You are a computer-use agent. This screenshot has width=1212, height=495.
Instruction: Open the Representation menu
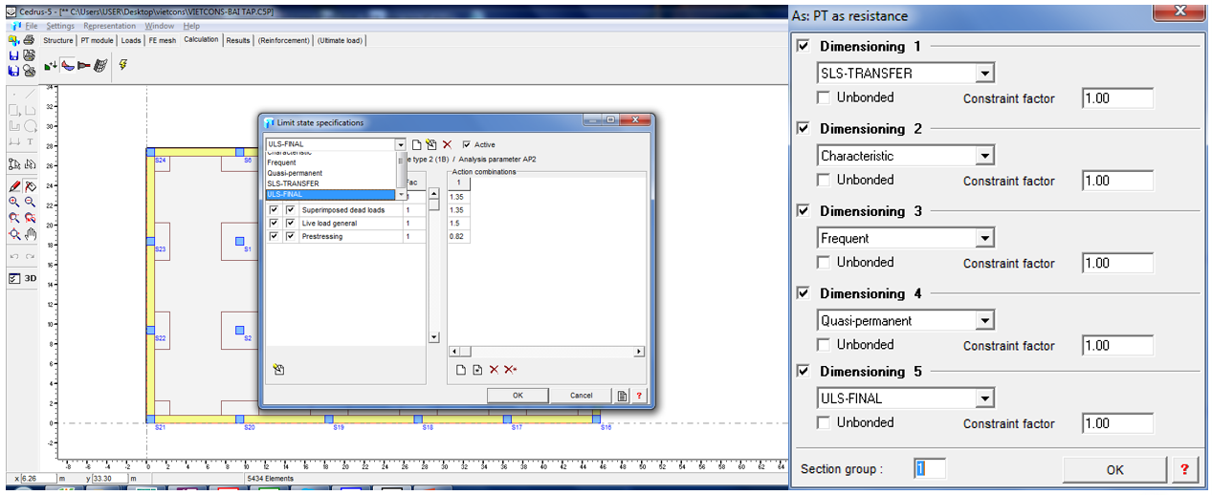tap(109, 26)
